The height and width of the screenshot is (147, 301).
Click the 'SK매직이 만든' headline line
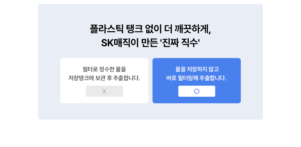[x=150, y=43]
